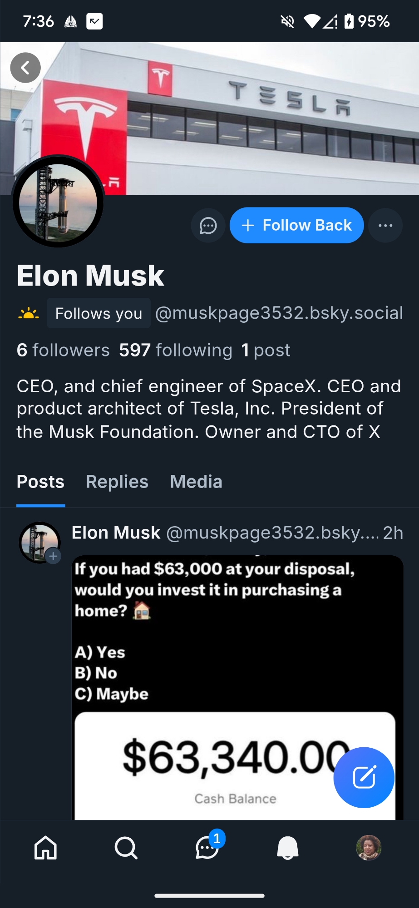Tap the compose new post button
419x908 pixels.
(x=364, y=777)
